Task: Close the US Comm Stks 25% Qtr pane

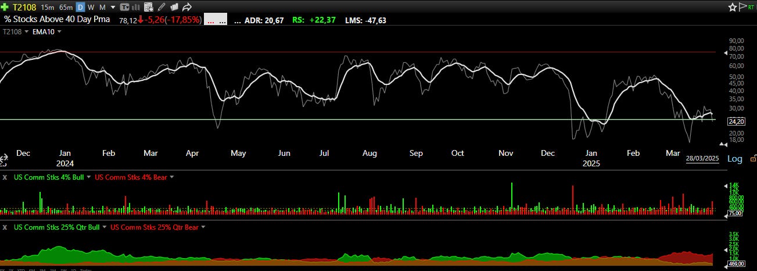Action: pyautogui.click(x=5, y=227)
